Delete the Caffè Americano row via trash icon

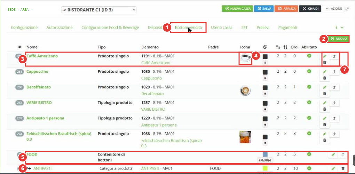click(x=325, y=62)
